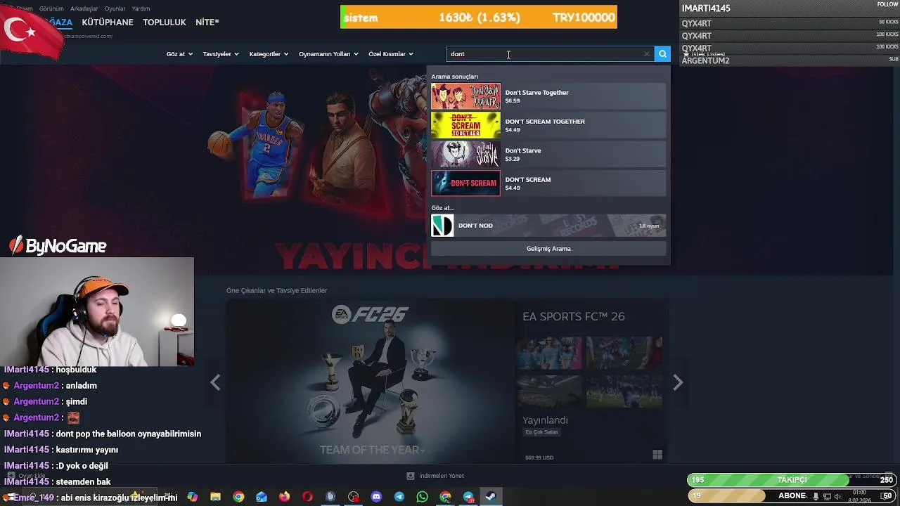Switch to the KÜTÜPHANE tab
The image size is (900, 506).
click(x=108, y=22)
